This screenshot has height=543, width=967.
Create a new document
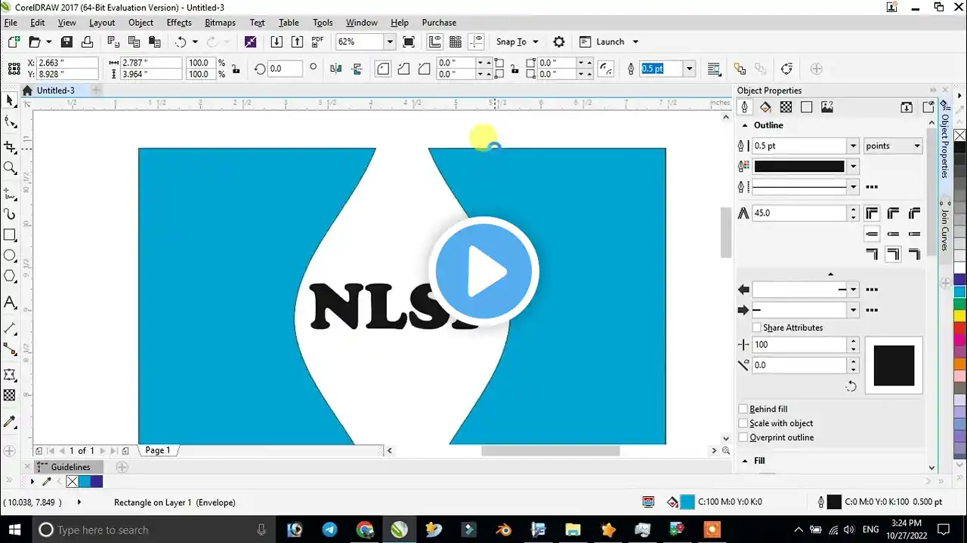pos(14,42)
